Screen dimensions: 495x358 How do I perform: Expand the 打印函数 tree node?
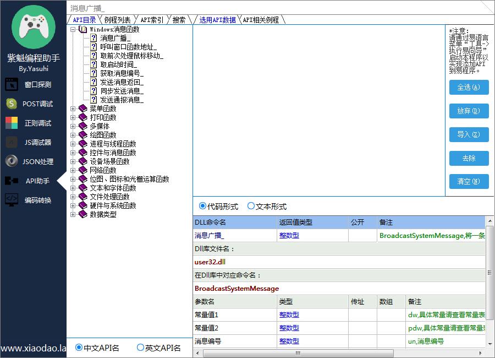click(x=73, y=117)
